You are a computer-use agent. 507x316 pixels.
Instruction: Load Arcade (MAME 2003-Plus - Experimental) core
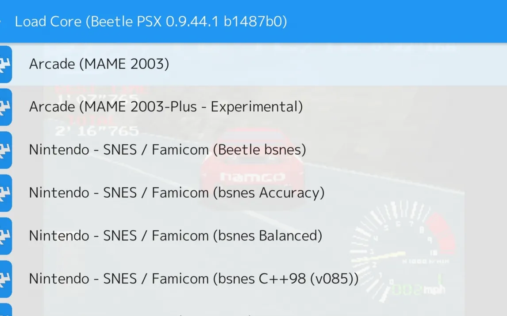pos(166,107)
